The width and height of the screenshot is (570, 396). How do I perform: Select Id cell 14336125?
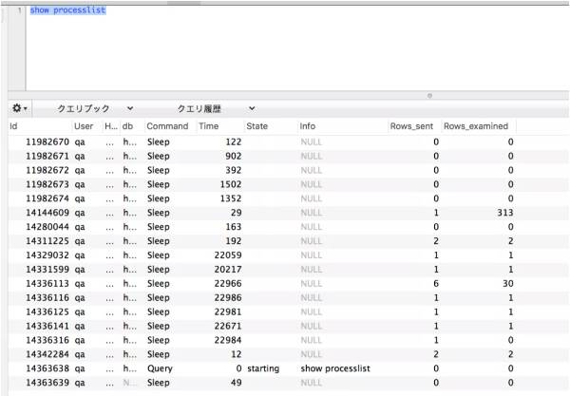click(47, 312)
